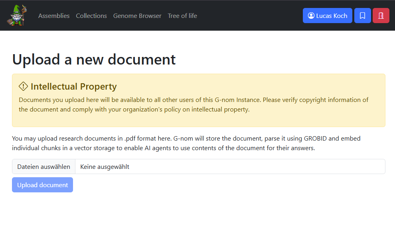This screenshot has height=229, width=395.
Task: Open the bookmarks icon button
Action: [x=363, y=16]
